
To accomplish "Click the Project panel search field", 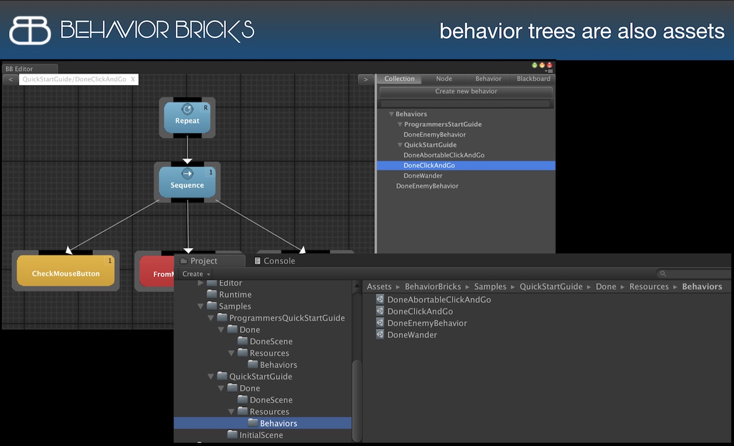I will click(694, 274).
